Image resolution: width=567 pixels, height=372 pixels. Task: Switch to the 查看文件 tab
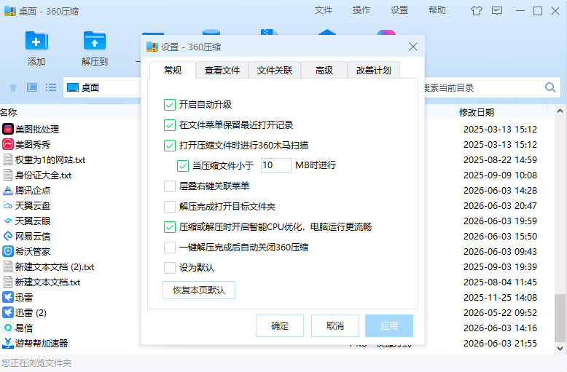(222, 70)
